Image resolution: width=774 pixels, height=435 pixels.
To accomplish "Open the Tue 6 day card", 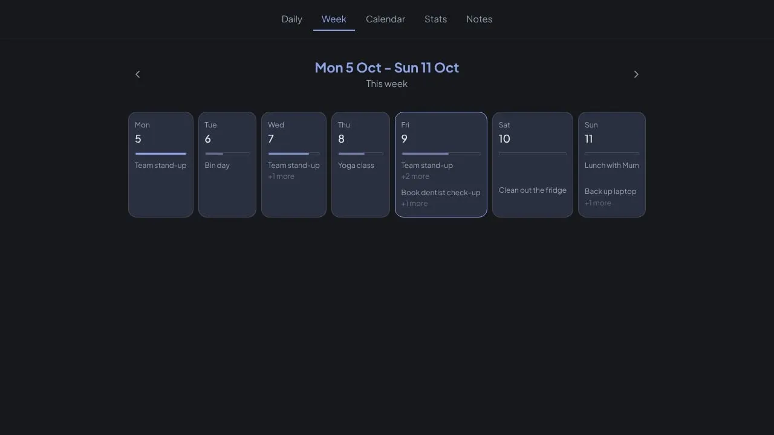I will (x=227, y=164).
